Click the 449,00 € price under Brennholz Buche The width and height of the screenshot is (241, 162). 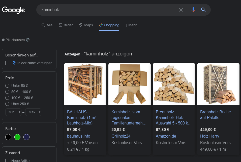pyautogui.click(x=208, y=129)
